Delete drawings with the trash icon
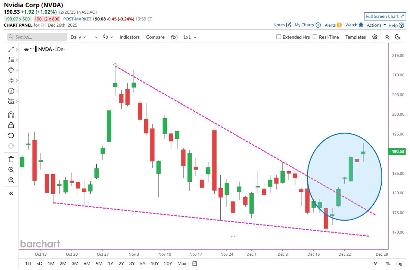Viewport: 410px width, 270px height. [11, 159]
